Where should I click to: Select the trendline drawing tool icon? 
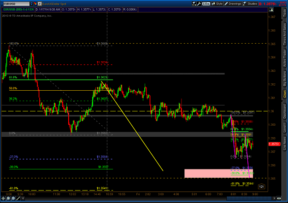(x=18, y=198)
